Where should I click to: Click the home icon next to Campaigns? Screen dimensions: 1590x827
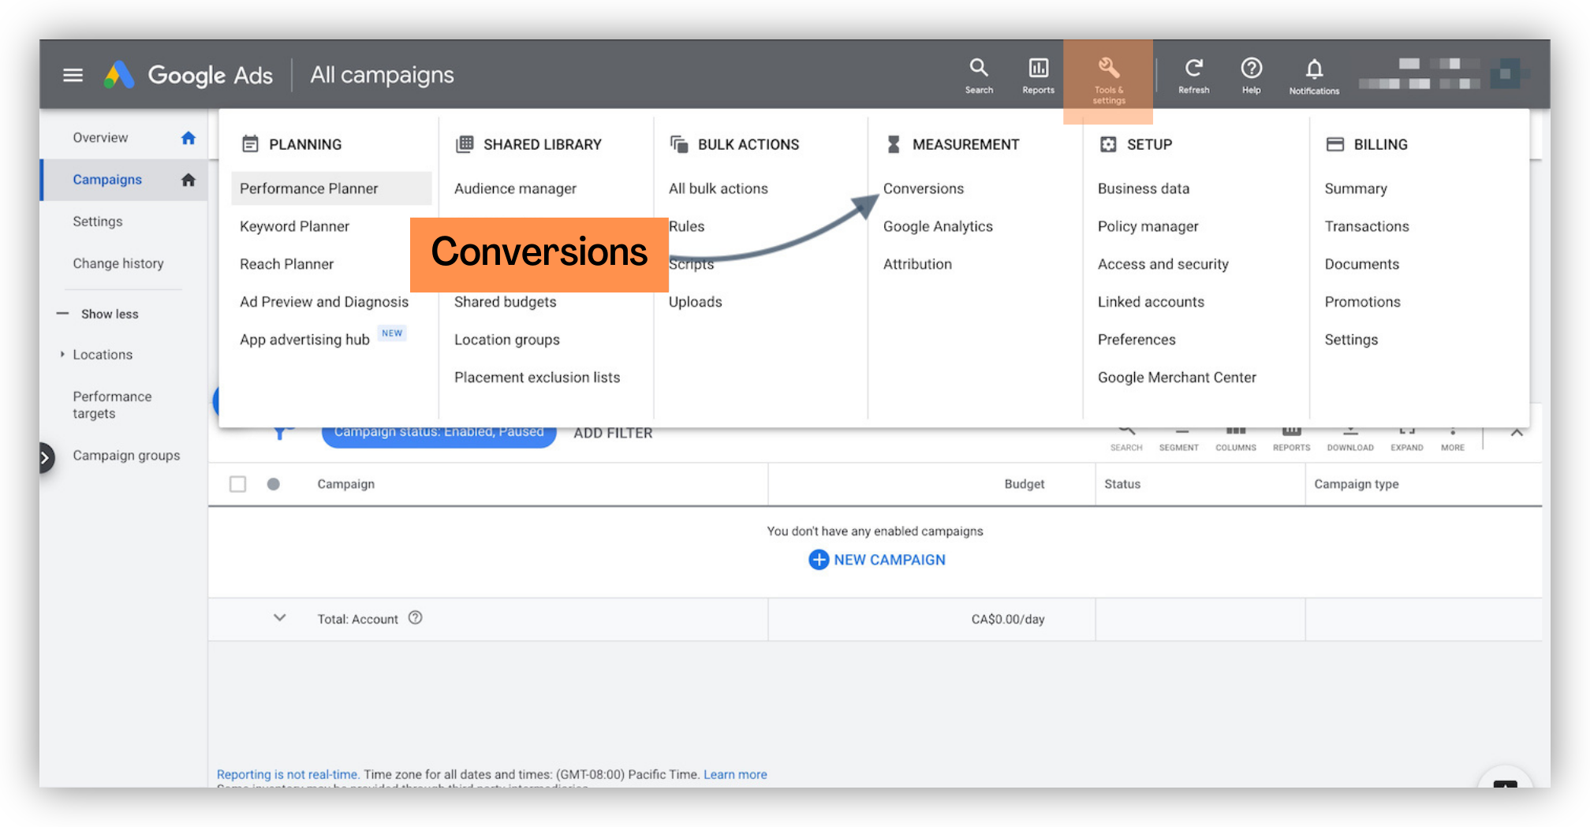[x=188, y=180]
